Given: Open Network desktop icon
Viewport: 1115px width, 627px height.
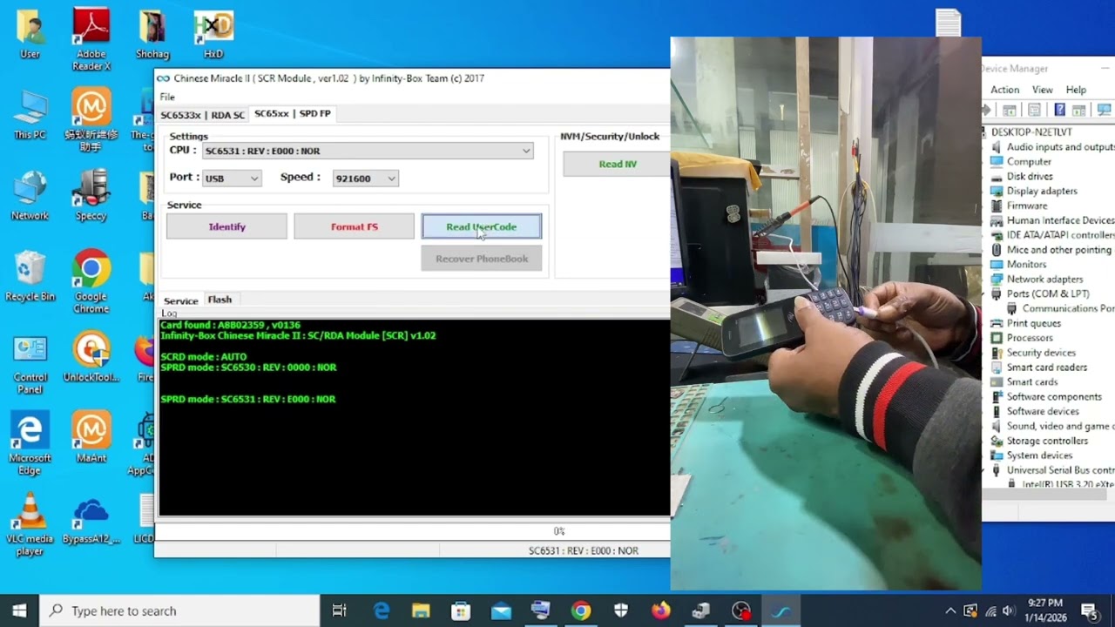Looking at the screenshot, I should pos(30,195).
